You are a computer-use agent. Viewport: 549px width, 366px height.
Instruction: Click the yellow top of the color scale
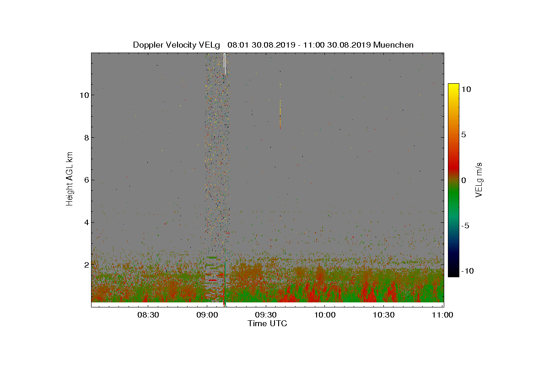click(x=453, y=88)
